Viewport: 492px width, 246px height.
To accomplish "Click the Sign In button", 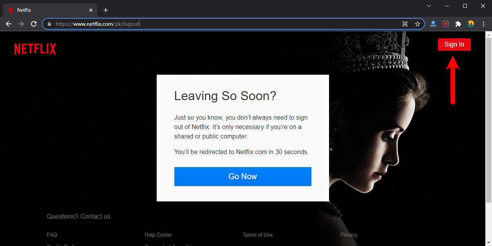I will click(454, 45).
